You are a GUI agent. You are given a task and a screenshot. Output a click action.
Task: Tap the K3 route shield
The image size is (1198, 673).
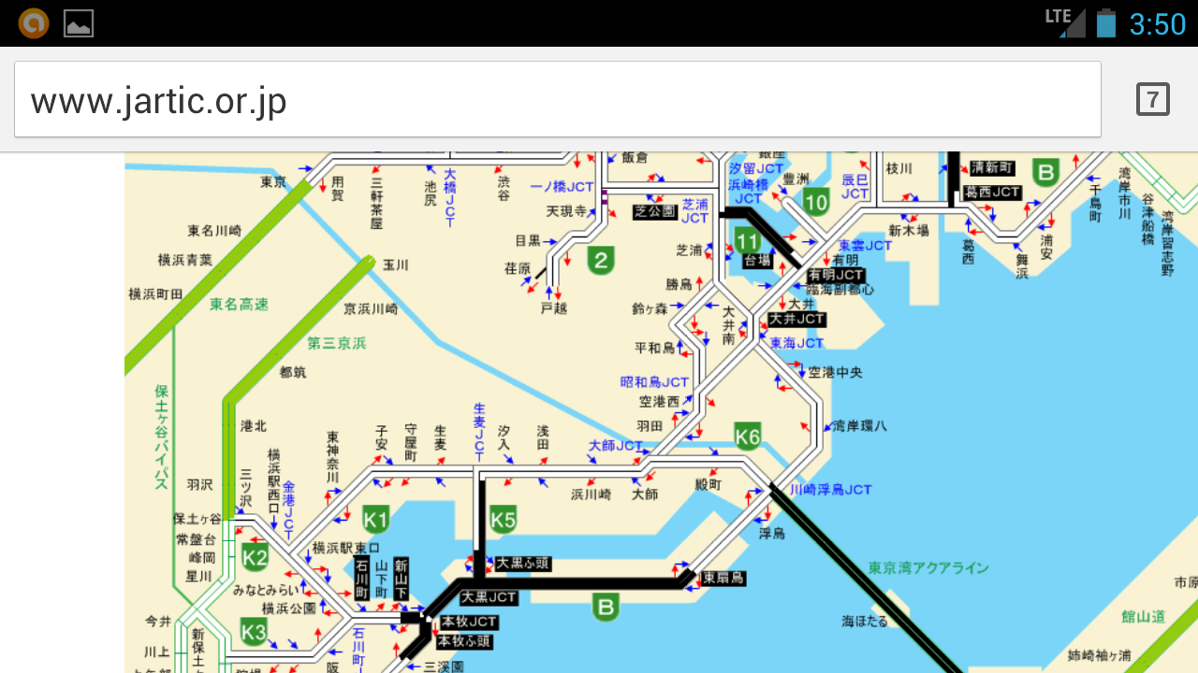tap(255, 630)
